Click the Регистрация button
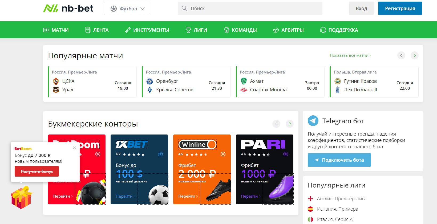The height and width of the screenshot is (224, 437). tap(400, 9)
